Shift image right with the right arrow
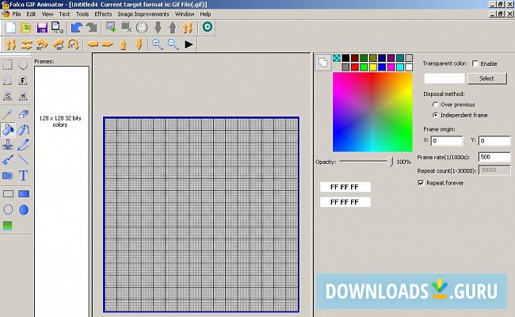515x317 pixels. (108, 44)
